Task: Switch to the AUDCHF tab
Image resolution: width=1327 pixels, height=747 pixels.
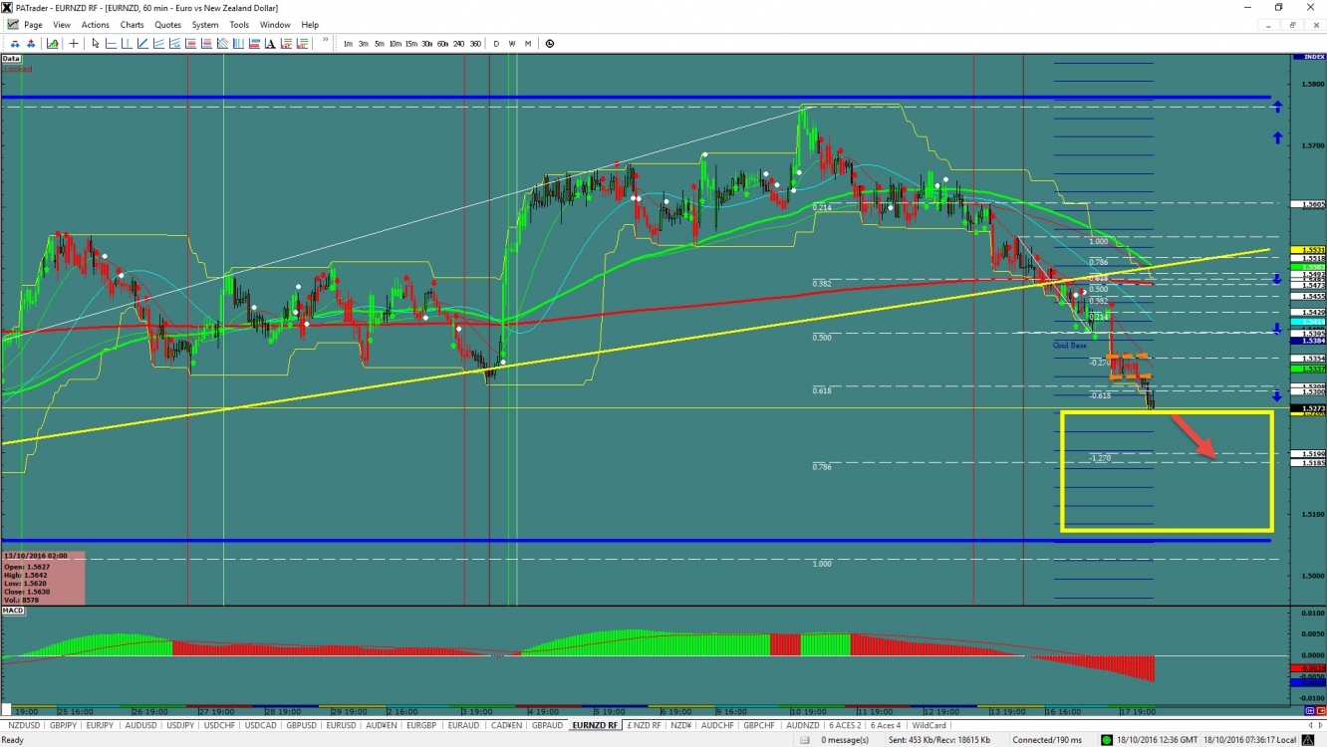Action: pos(717,725)
